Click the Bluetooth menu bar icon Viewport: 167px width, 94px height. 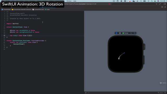coord(141,1)
